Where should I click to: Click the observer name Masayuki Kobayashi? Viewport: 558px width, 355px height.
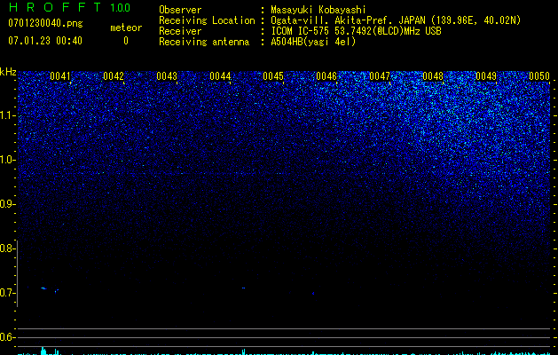[x=318, y=10]
